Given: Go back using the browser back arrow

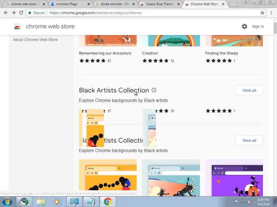Looking at the screenshot, I should pyautogui.click(x=6, y=13).
